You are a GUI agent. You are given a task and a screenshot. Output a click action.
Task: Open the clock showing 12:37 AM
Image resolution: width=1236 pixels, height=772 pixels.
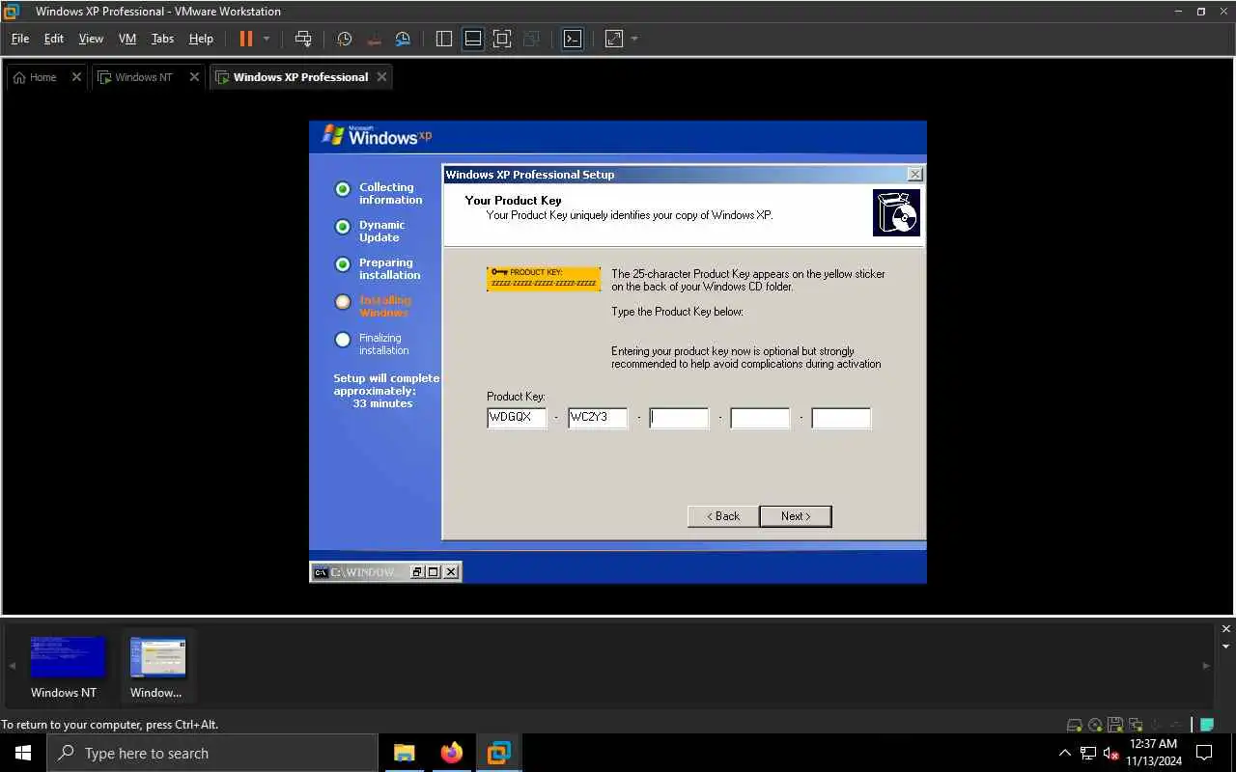1154,753
